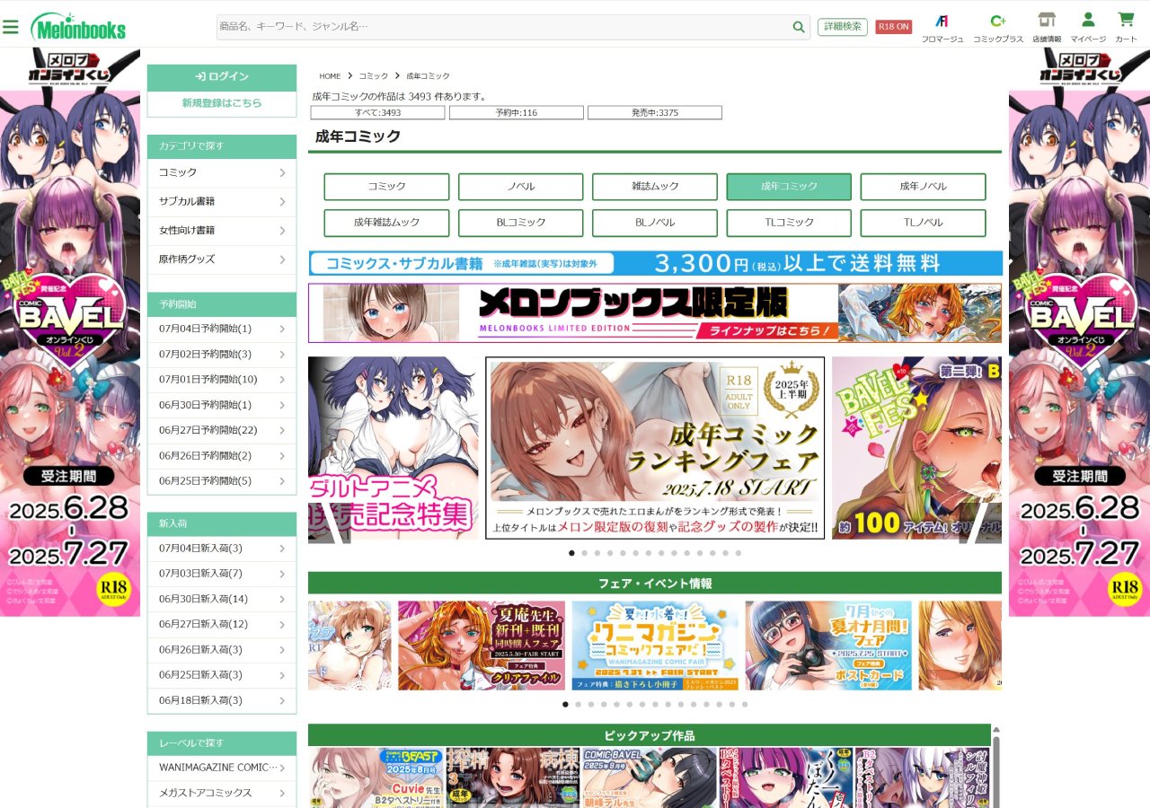Viewport: 1150px width, 808px height.
Task: Click the product search input field
Action: point(503,27)
